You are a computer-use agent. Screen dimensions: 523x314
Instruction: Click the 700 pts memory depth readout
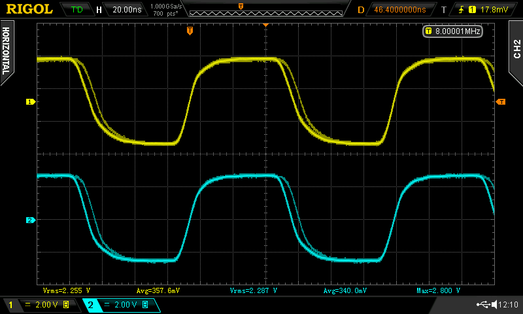coord(165,14)
